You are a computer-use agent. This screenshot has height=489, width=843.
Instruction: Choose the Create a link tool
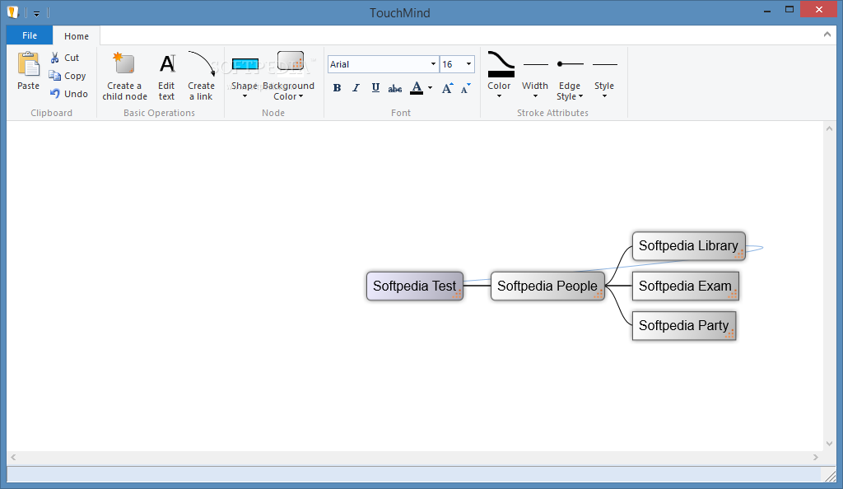[x=202, y=76]
